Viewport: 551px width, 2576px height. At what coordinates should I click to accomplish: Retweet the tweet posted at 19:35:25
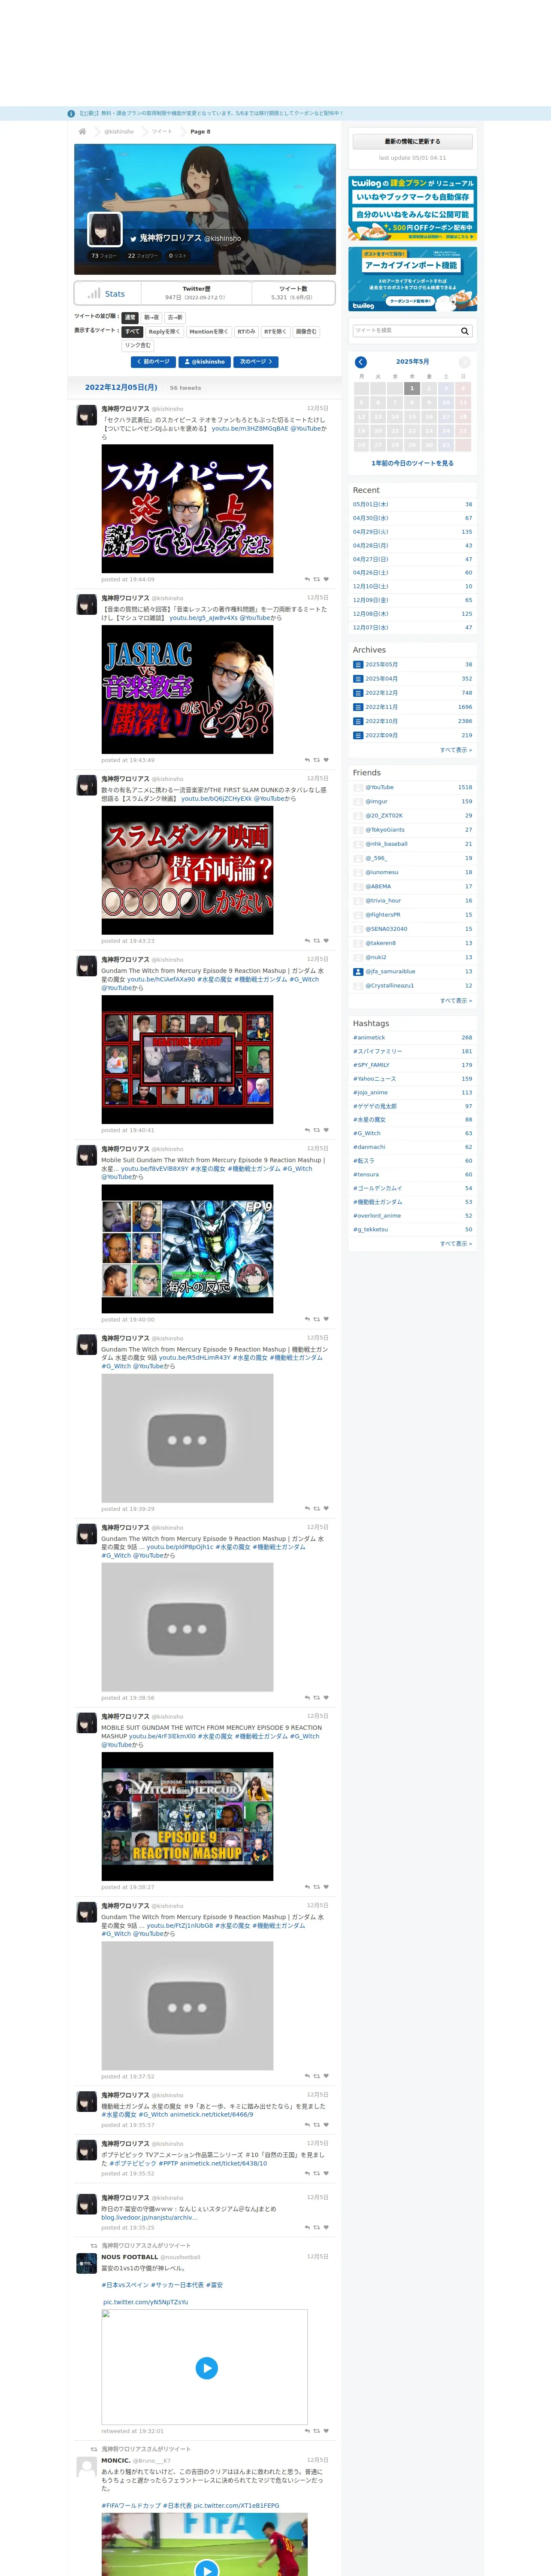click(317, 2227)
